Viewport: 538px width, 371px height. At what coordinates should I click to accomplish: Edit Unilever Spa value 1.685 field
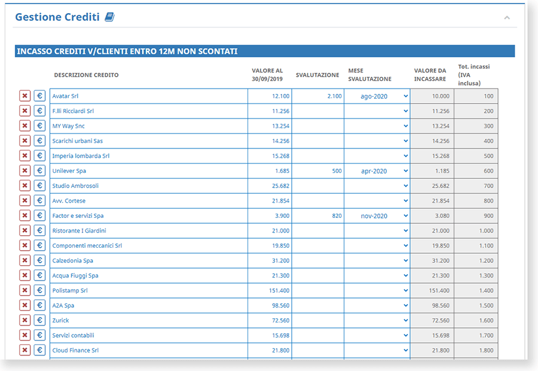point(270,171)
